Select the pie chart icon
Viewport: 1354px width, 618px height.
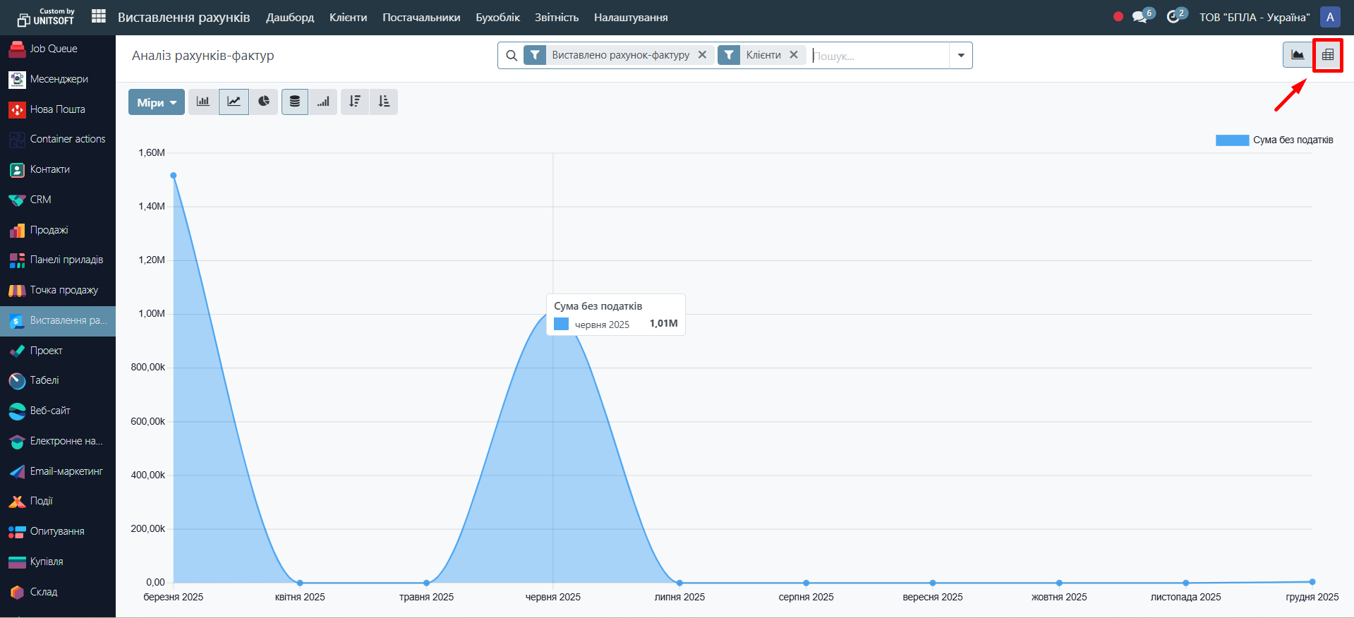tap(264, 102)
